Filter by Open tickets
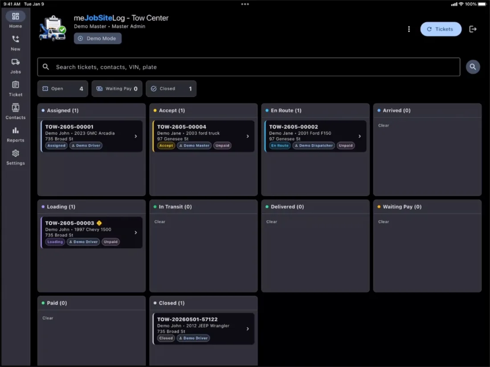The height and width of the screenshot is (367, 490). (x=62, y=89)
